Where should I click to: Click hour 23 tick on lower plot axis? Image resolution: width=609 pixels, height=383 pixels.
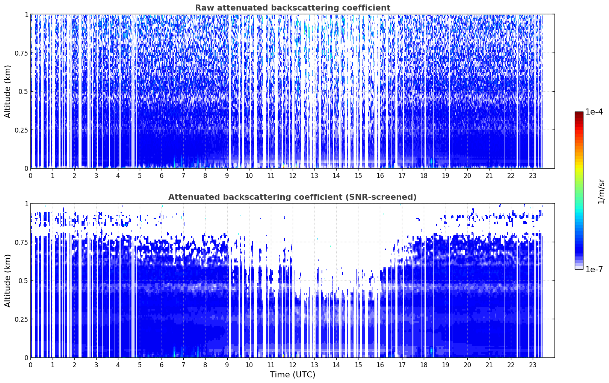[x=532, y=365]
